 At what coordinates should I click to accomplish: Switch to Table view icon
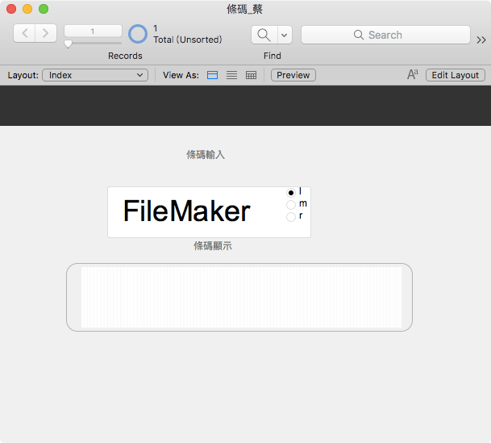pyautogui.click(x=251, y=75)
